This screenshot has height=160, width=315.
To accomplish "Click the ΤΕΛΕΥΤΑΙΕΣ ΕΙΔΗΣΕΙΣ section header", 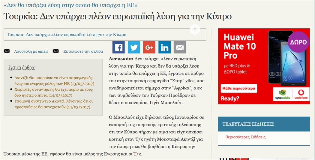I will (248, 124).
